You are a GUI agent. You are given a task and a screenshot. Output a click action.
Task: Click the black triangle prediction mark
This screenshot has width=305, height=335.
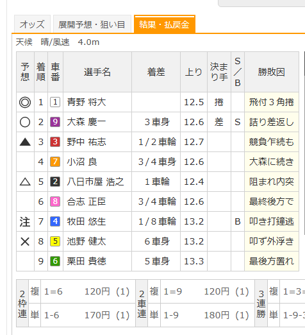click(x=25, y=142)
